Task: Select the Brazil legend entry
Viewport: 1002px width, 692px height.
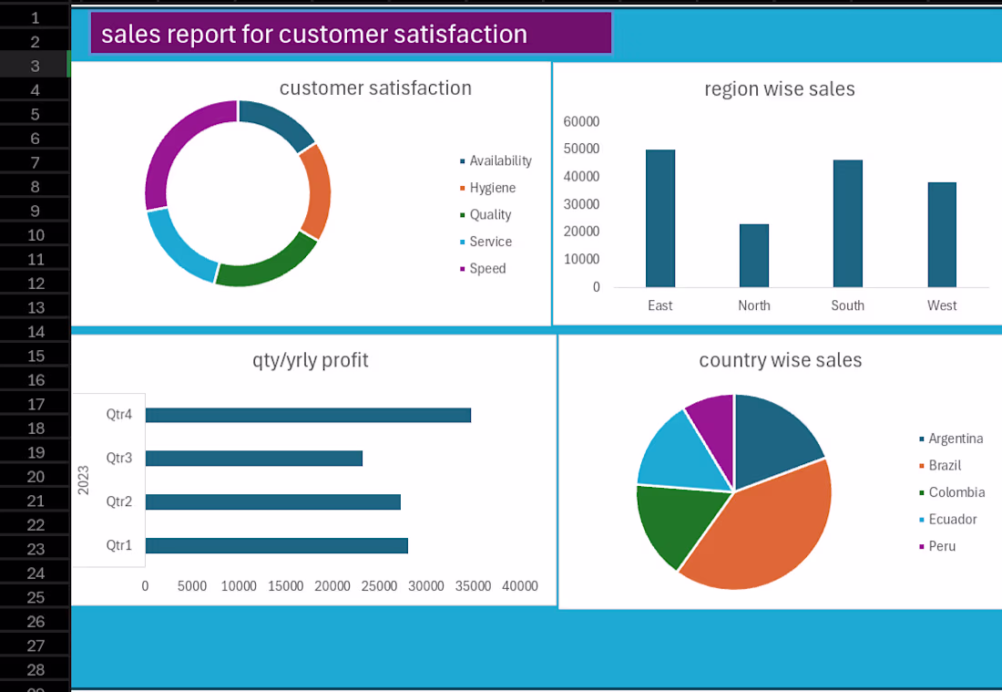Action: [x=940, y=466]
